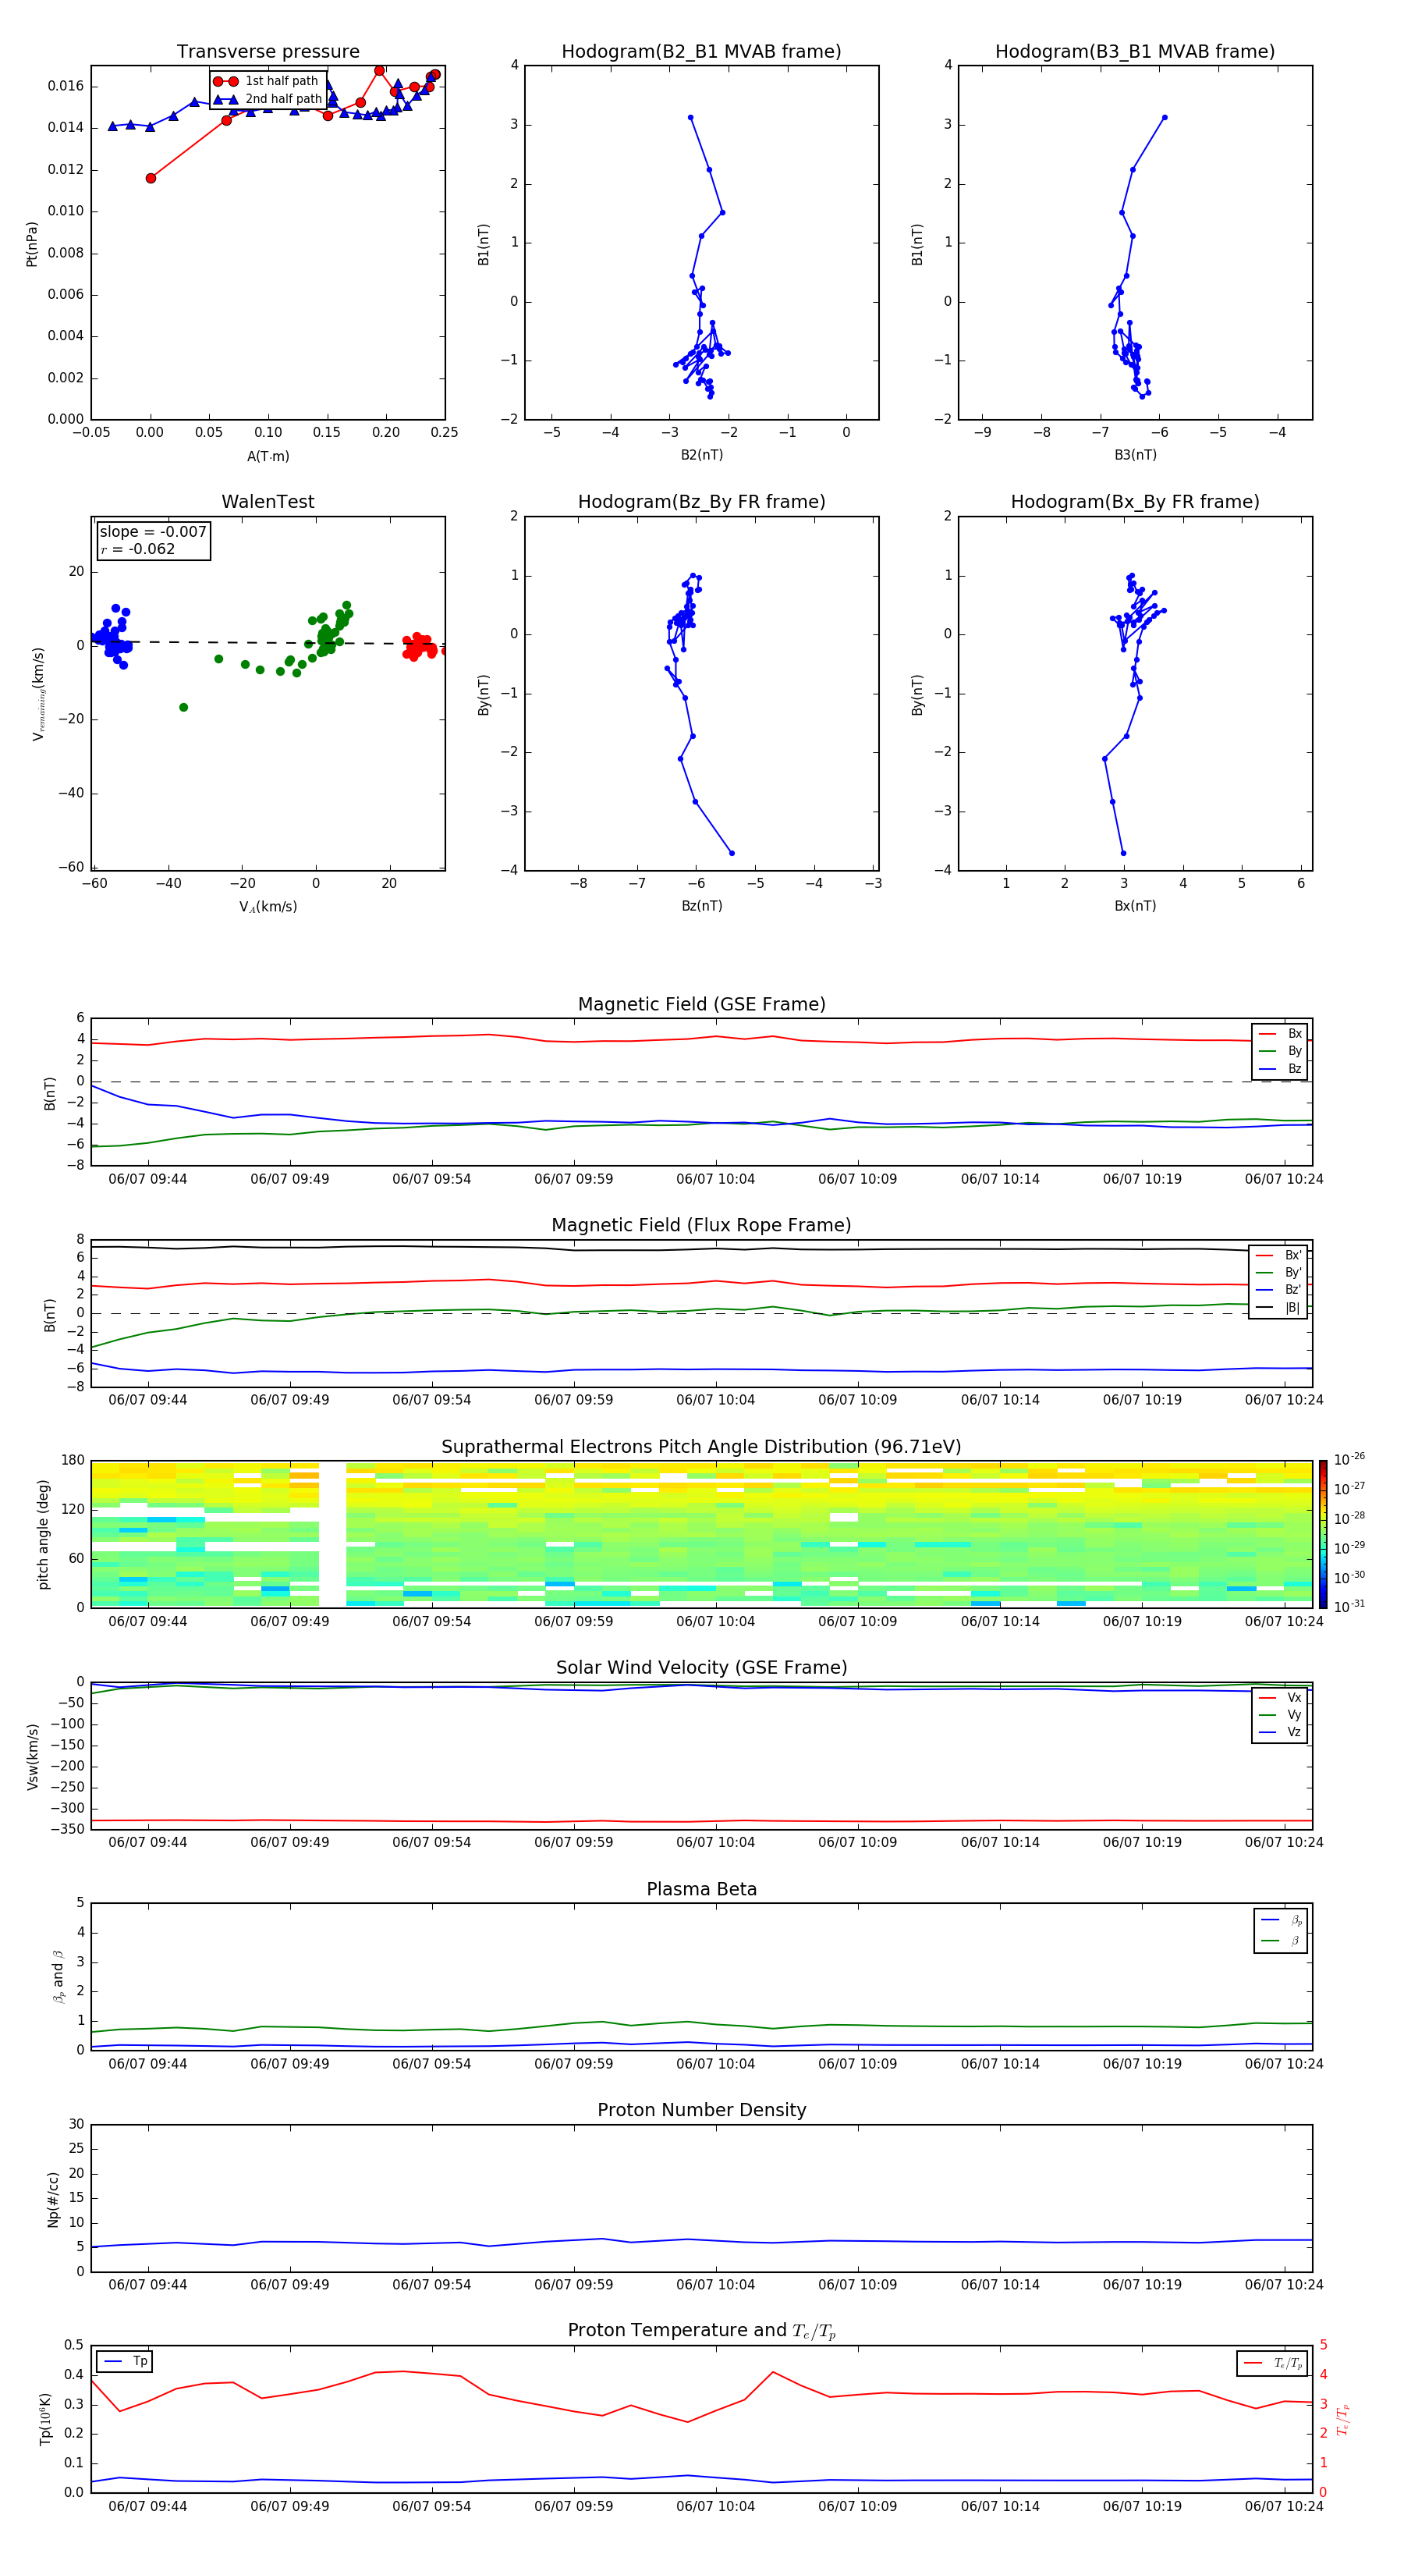Image resolution: width=1404 pixels, height=2575 pixels.
Task: Select the red "Te/Tp" legend entry
Action: tap(1273, 2363)
